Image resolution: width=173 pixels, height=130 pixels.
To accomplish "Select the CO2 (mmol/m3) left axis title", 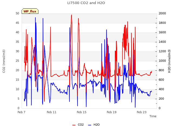I will (4, 61).
